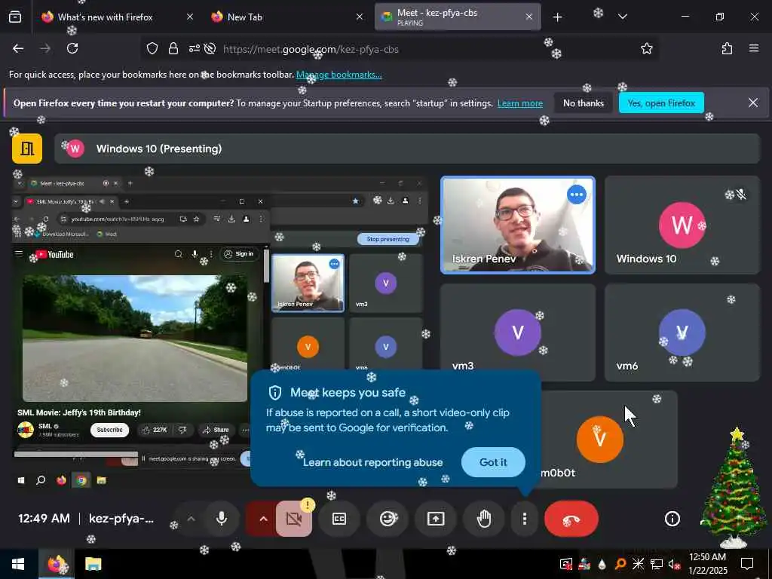Click the Present now screen share button

[436, 519]
